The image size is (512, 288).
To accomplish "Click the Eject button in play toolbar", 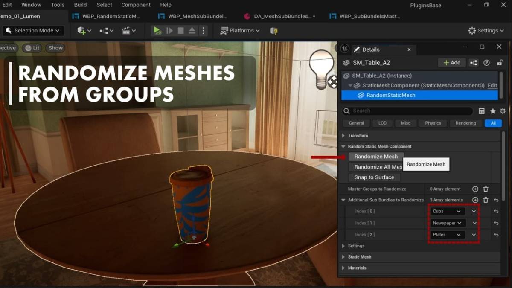I will point(192,31).
